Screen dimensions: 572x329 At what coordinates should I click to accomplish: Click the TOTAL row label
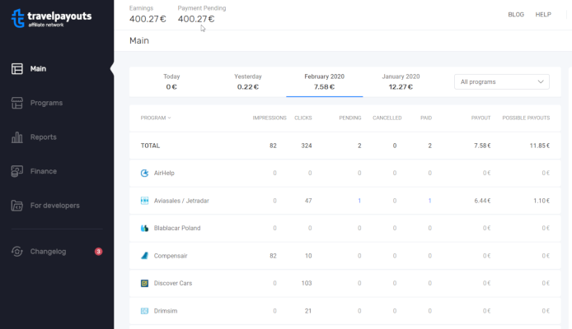pos(150,146)
